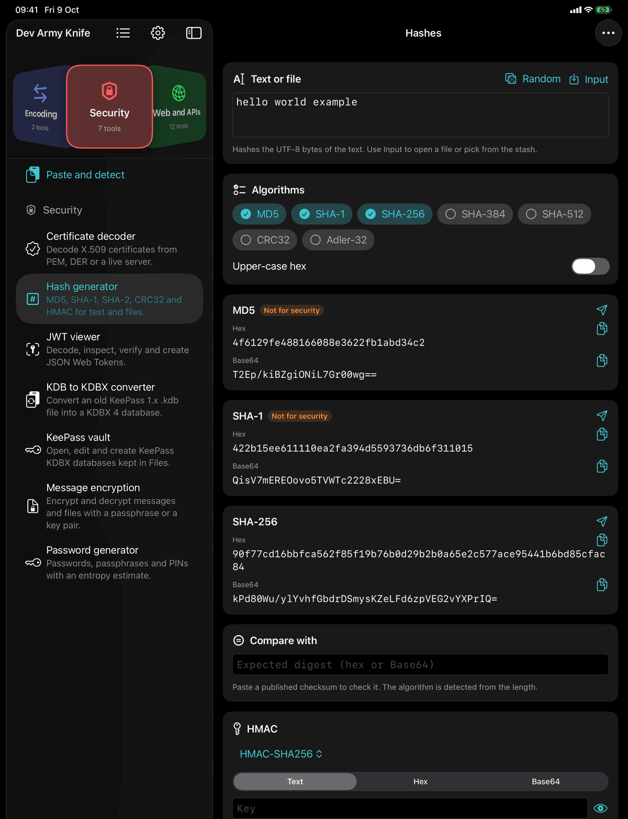Enable the SHA-384 algorithm

point(475,214)
